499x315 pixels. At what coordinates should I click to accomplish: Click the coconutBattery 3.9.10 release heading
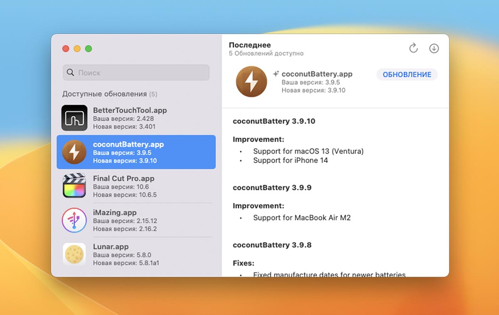(x=274, y=121)
